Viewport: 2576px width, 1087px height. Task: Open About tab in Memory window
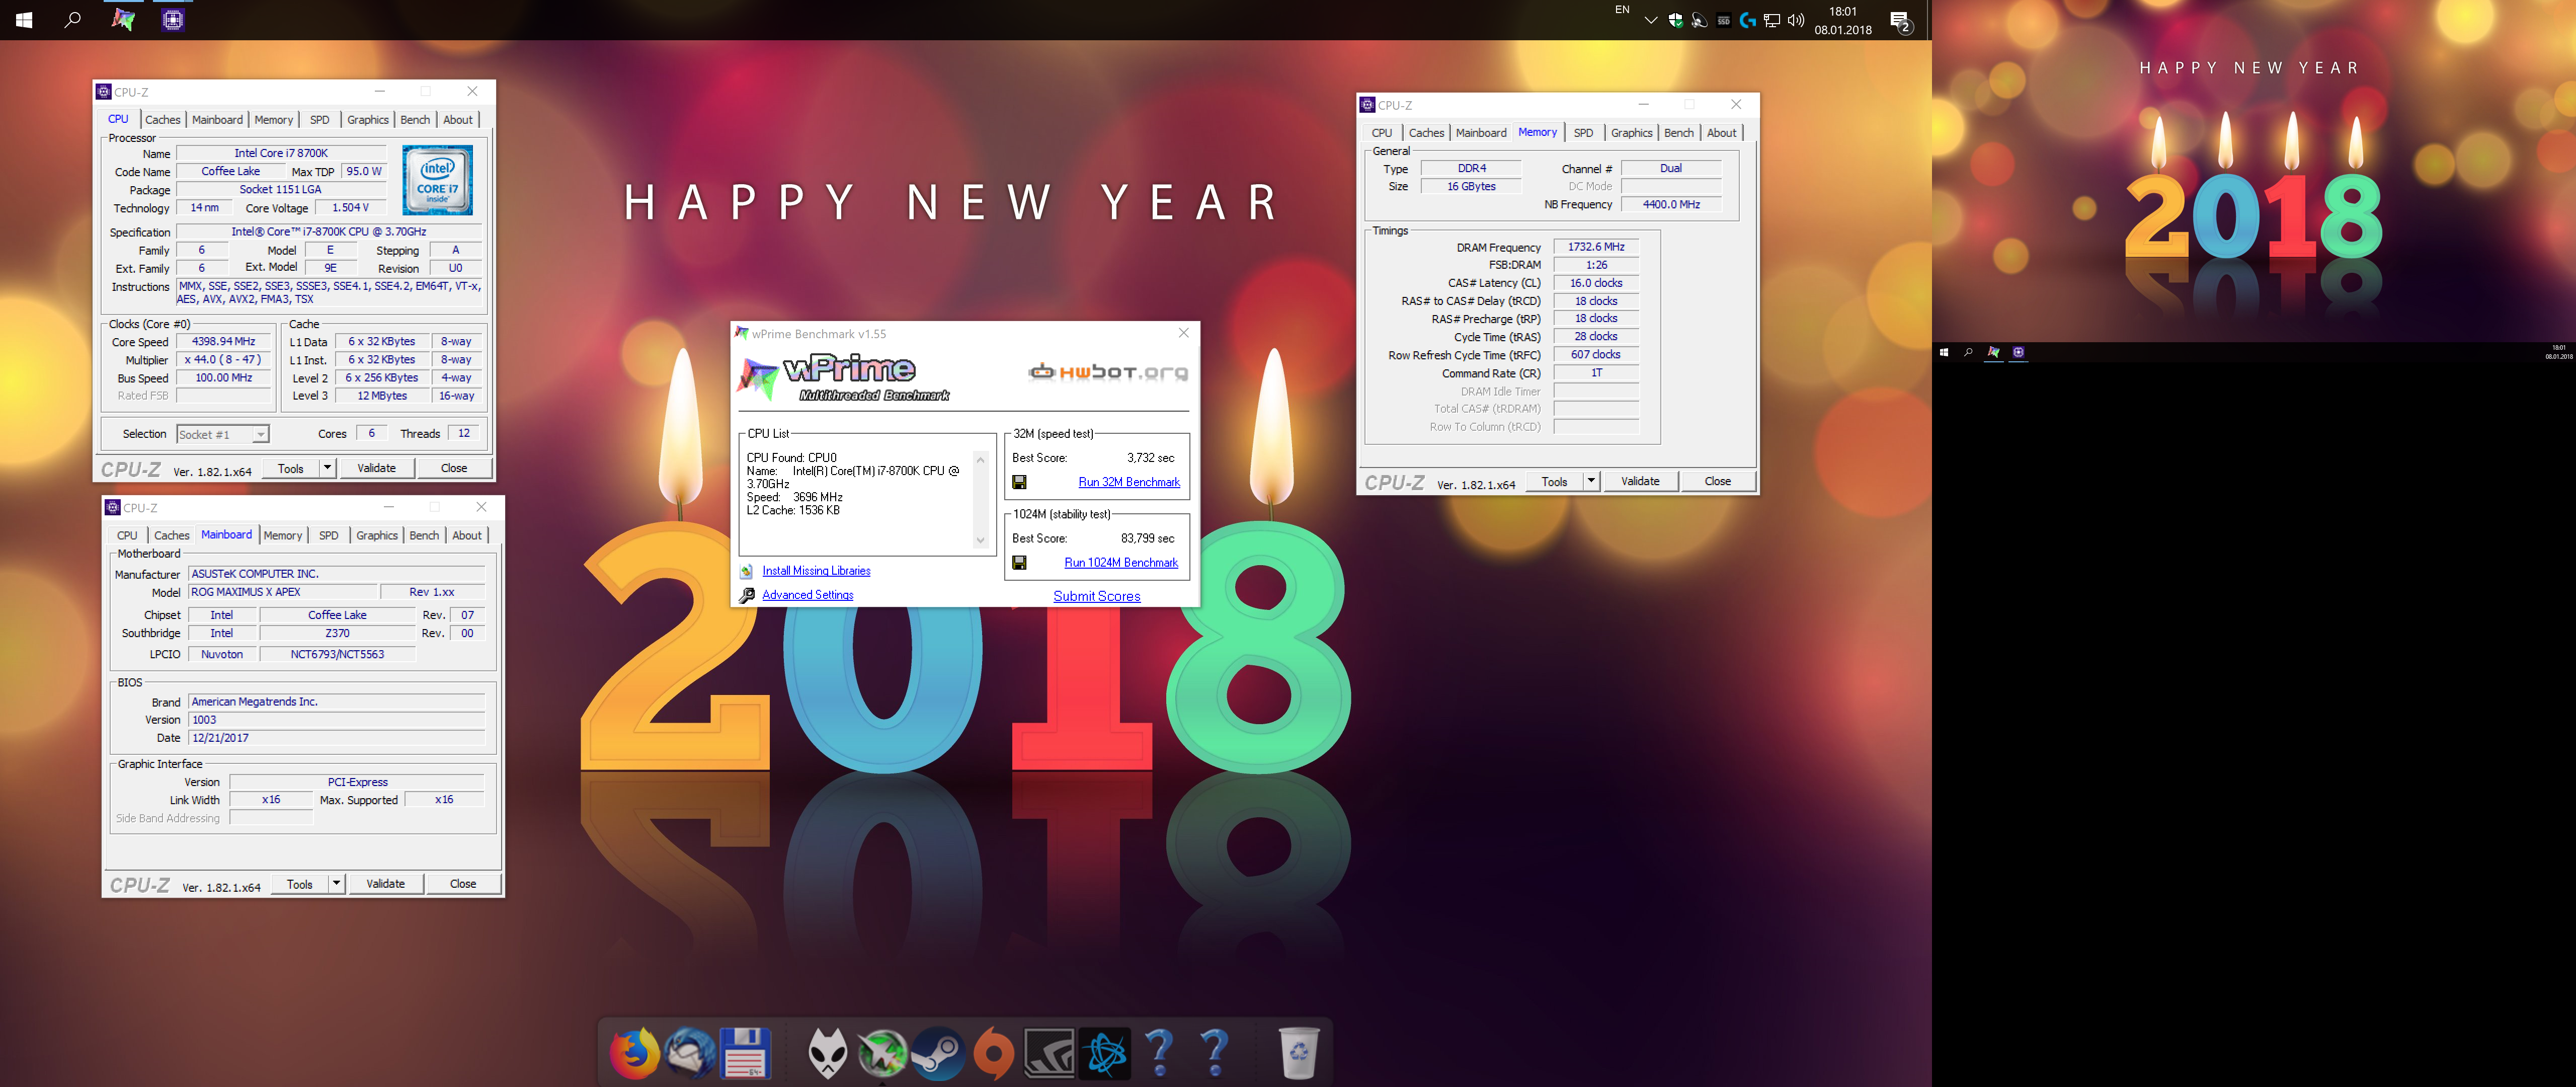1721,133
